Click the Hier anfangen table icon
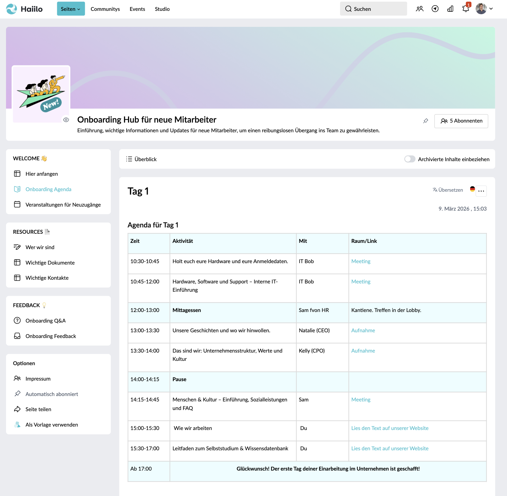 coord(17,174)
